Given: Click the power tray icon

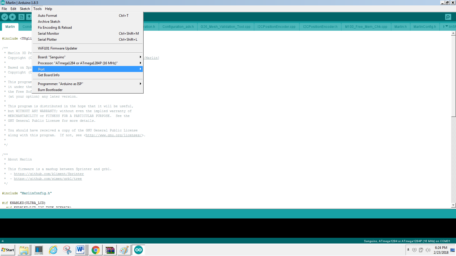Looking at the screenshot, I should [421, 250].
